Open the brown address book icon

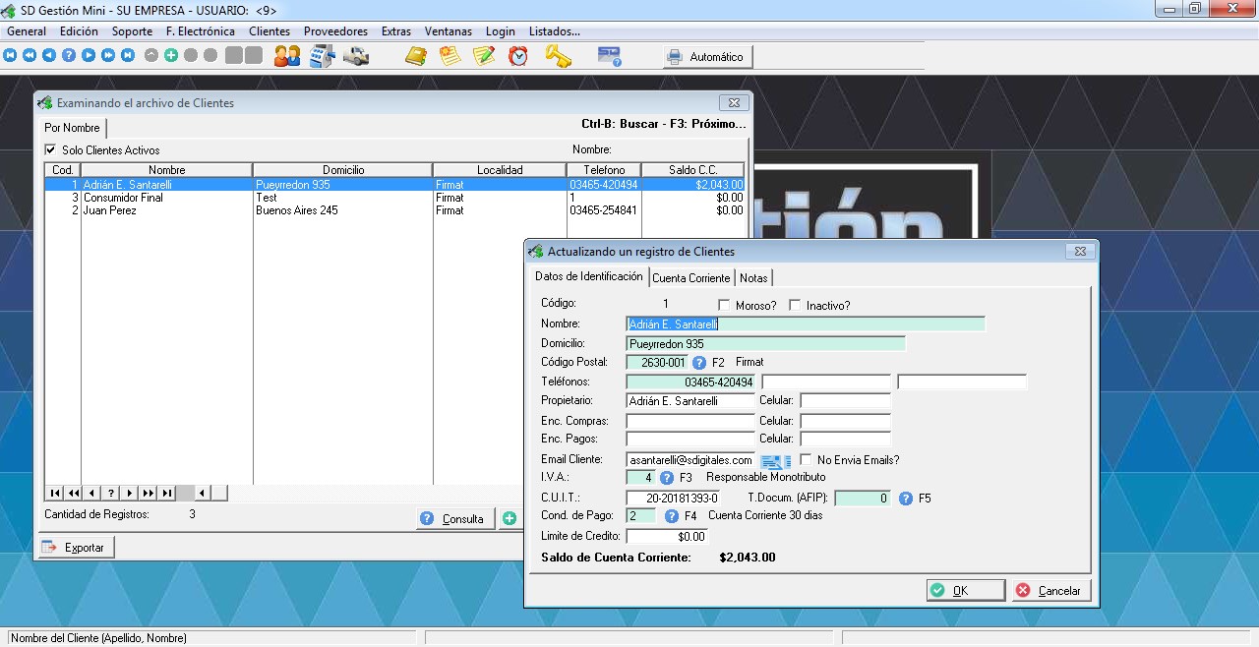click(416, 56)
